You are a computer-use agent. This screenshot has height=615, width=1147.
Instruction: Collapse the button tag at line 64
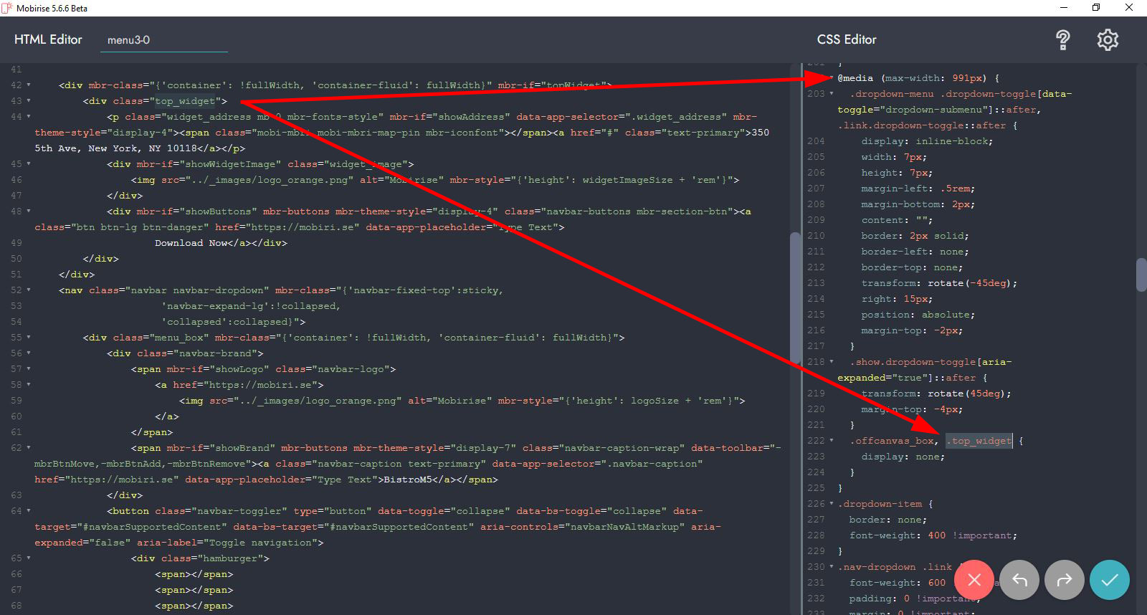[x=29, y=511]
